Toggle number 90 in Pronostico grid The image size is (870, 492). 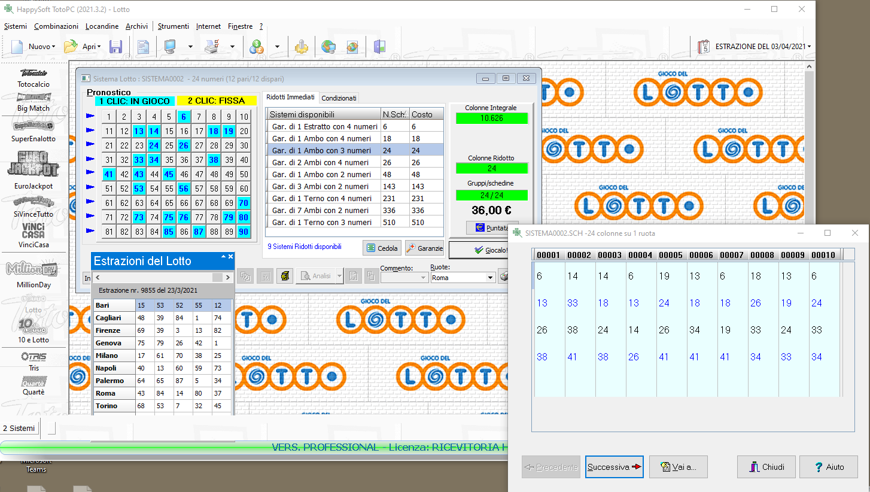244,232
